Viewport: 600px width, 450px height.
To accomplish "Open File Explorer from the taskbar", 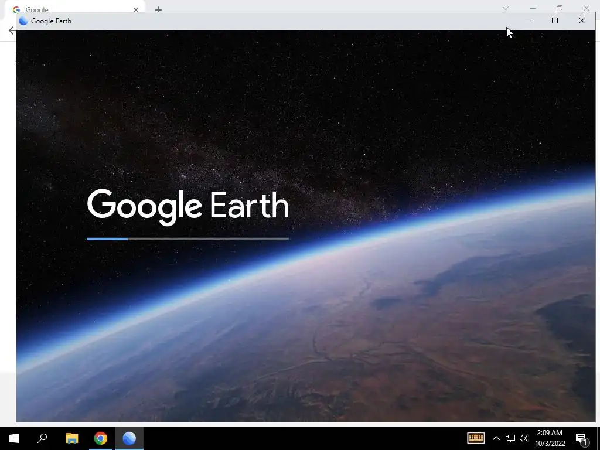I will coord(71,438).
